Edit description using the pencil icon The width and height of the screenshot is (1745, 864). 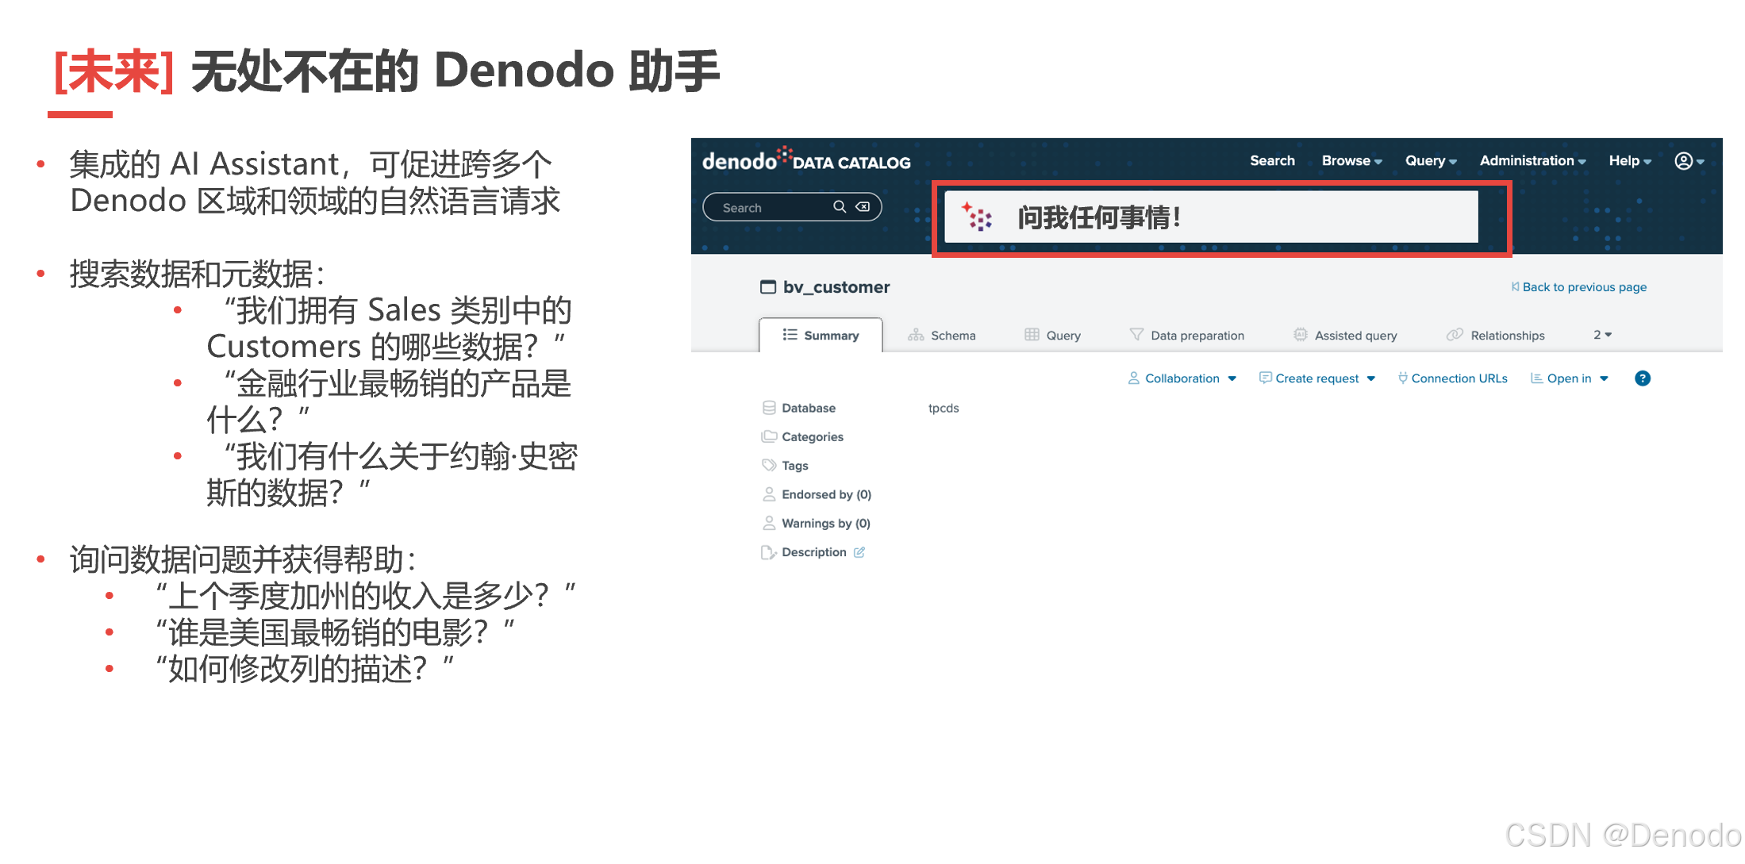(x=859, y=552)
